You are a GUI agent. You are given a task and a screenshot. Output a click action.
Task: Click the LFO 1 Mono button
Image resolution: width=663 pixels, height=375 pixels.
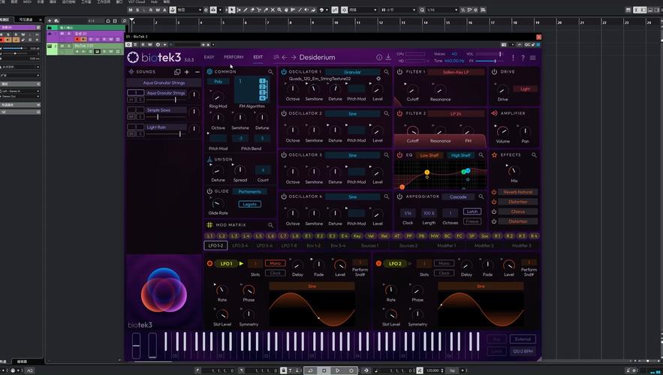pos(275,263)
